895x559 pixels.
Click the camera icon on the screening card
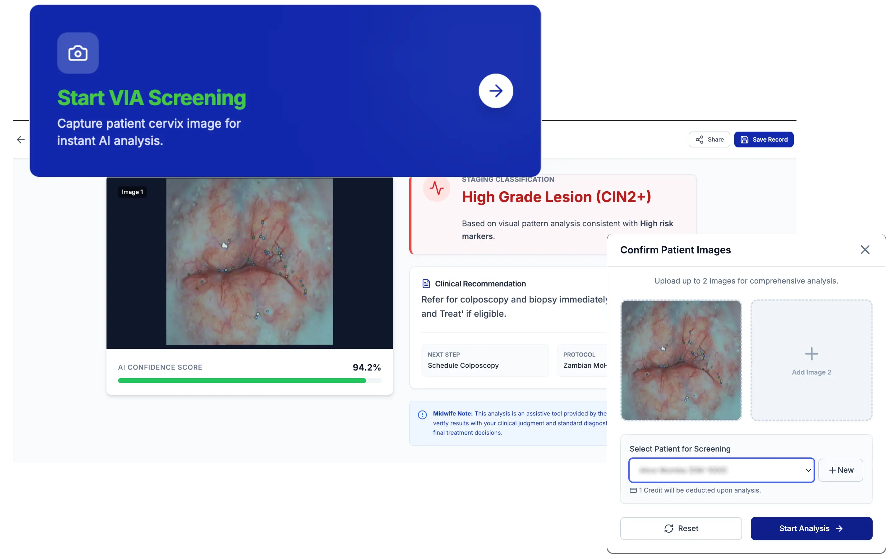pyautogui.click(x=78, y=53)
